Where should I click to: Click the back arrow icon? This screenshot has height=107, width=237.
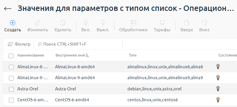(8, 9)
